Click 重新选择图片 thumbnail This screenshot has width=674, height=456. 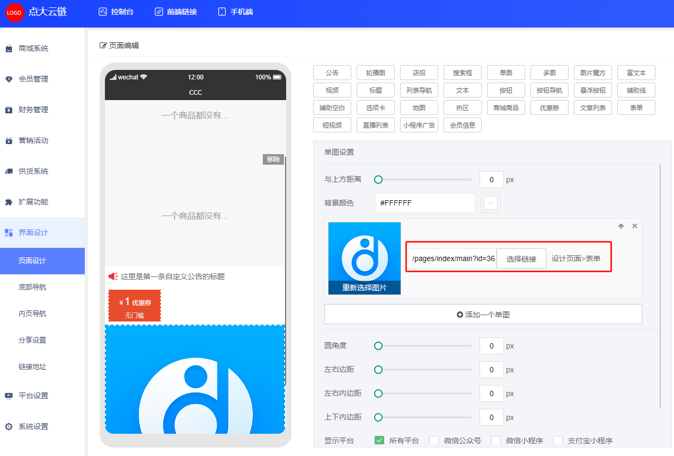365,258
